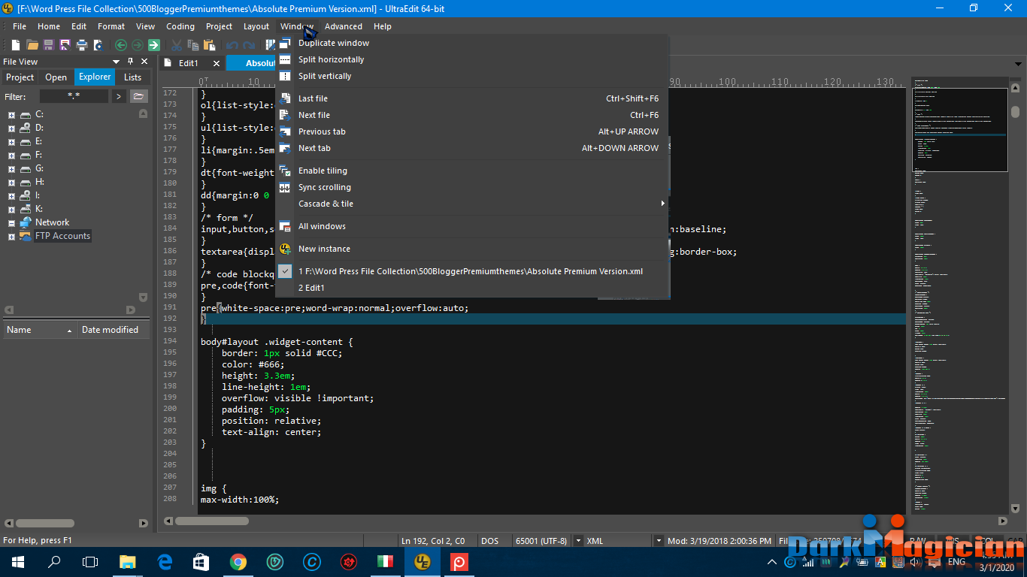1027x577 pixels.
Task: Open the File View panel options dropdown arrow
Action: pos(117,62)
